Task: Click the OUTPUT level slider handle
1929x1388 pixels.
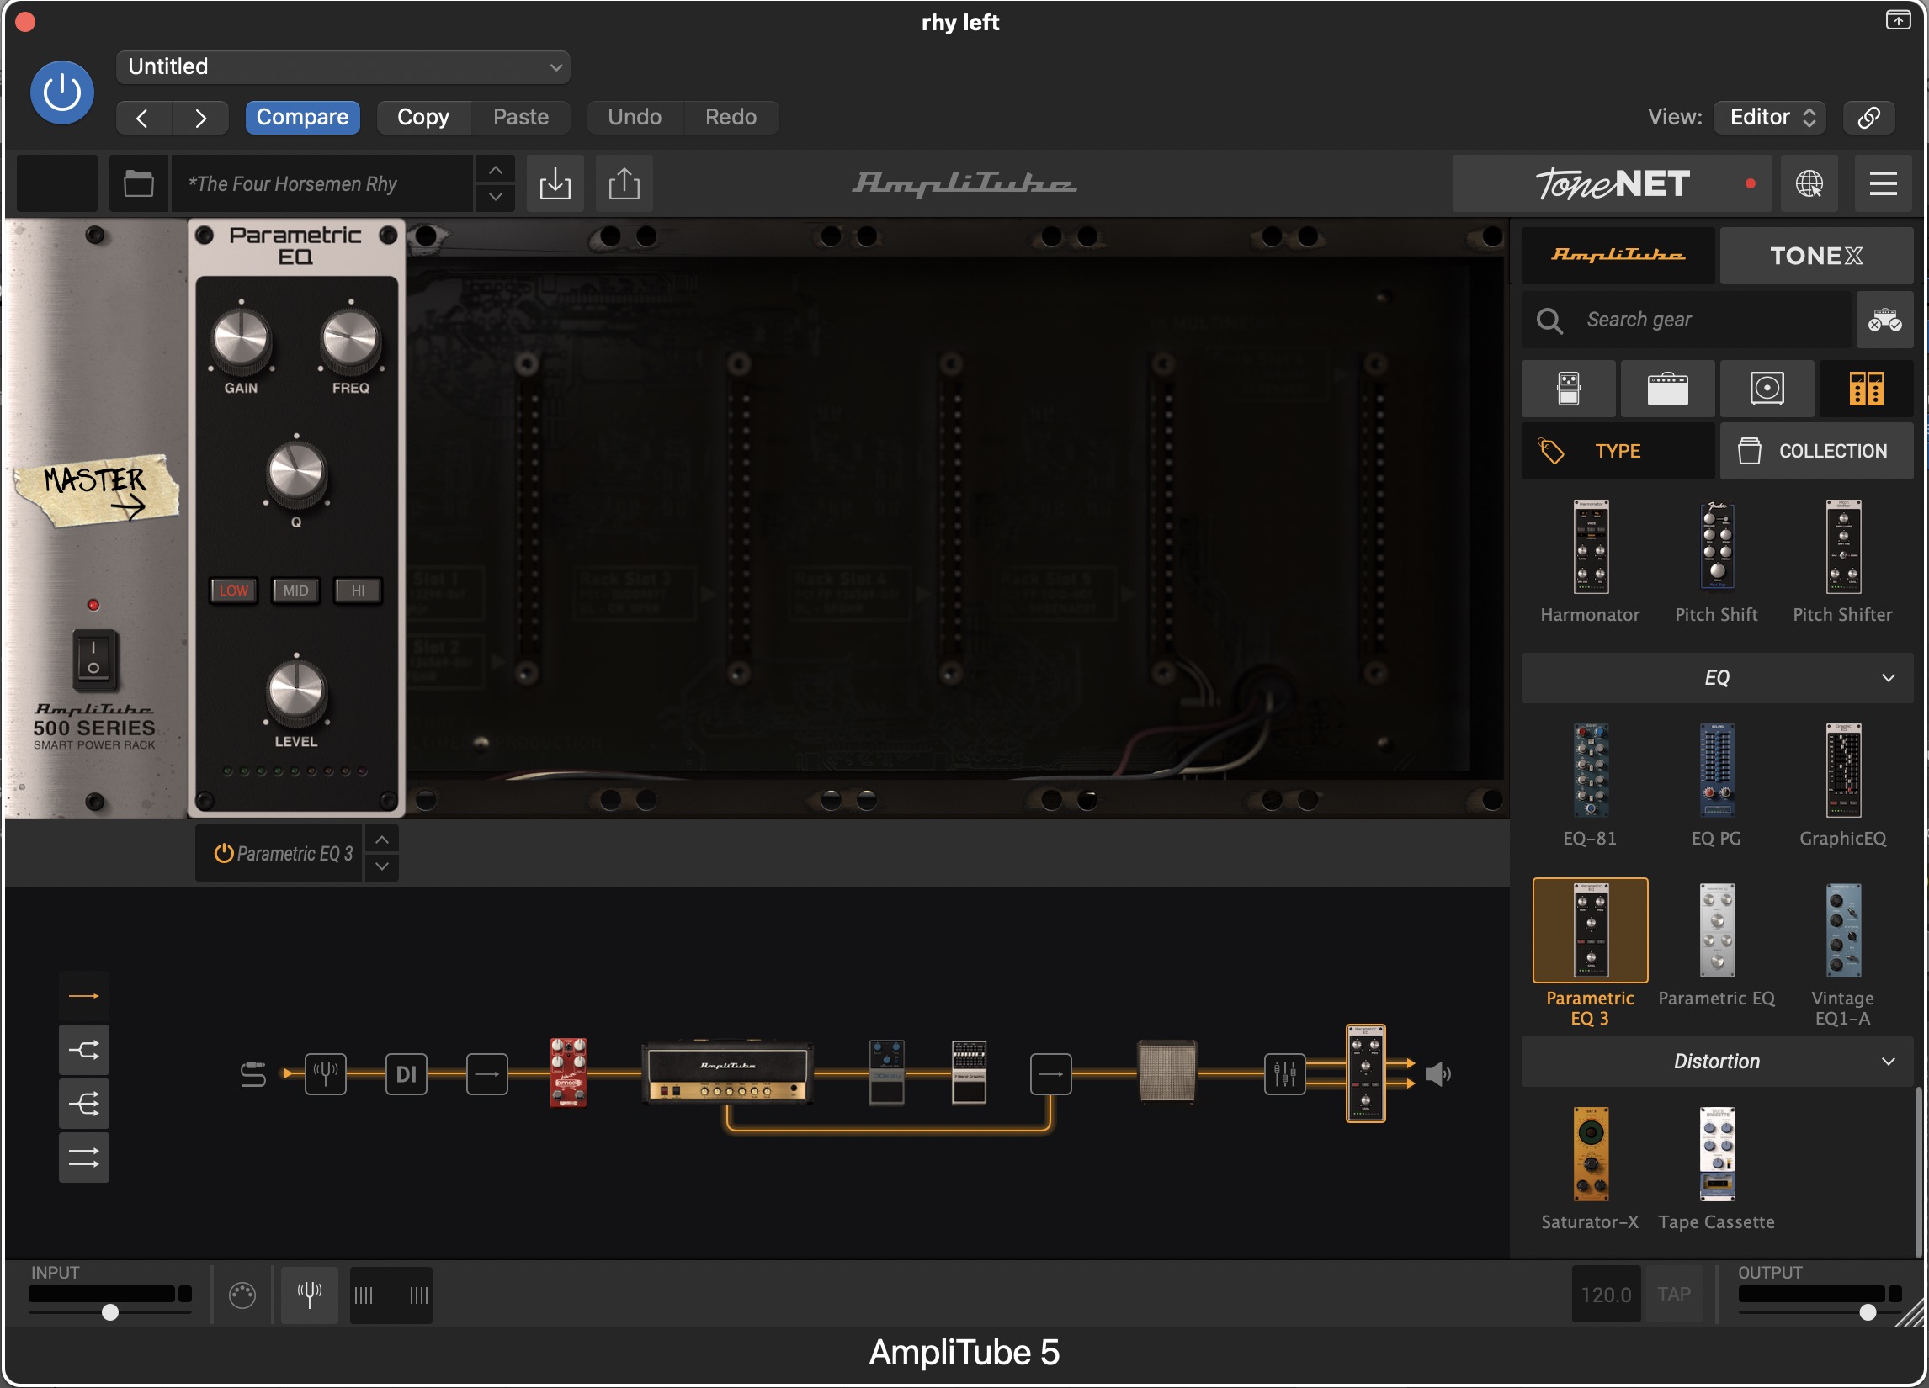Action: (x=1867, y=1311)
